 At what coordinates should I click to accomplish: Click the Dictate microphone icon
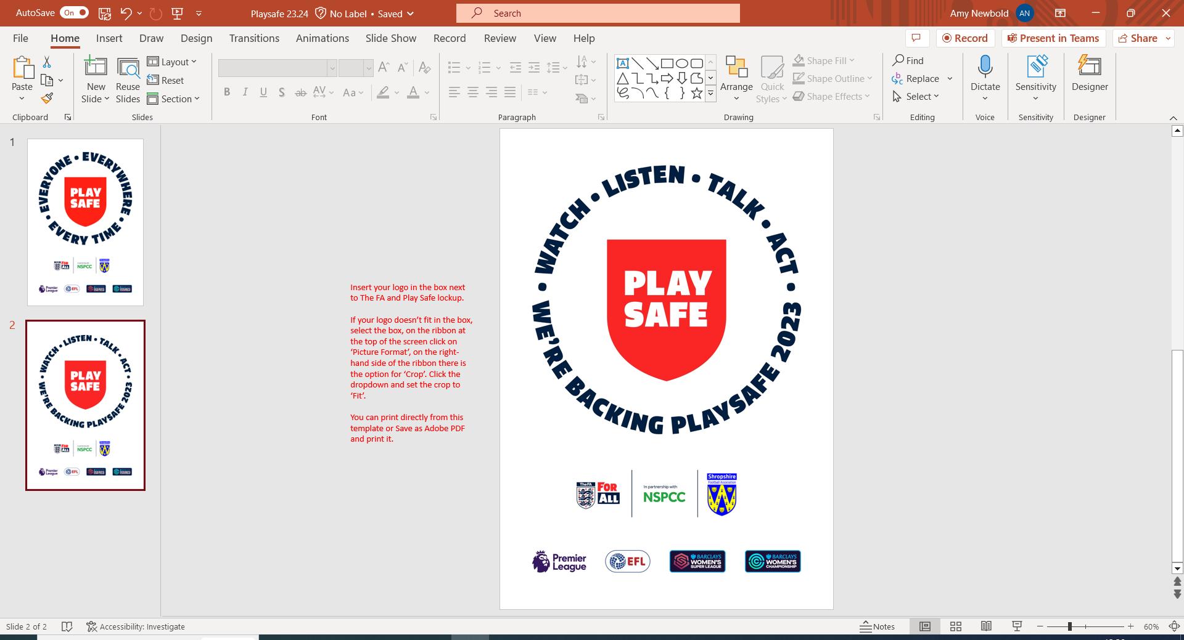(x=985, y=67)
